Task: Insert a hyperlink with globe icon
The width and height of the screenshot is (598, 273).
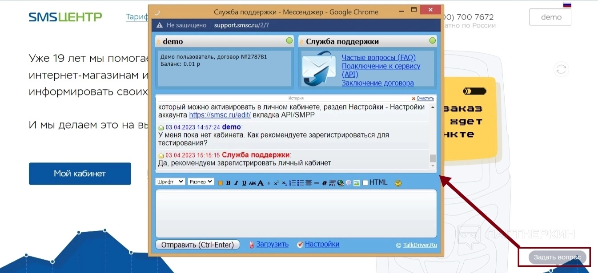Action: click(x=341, y=183)
